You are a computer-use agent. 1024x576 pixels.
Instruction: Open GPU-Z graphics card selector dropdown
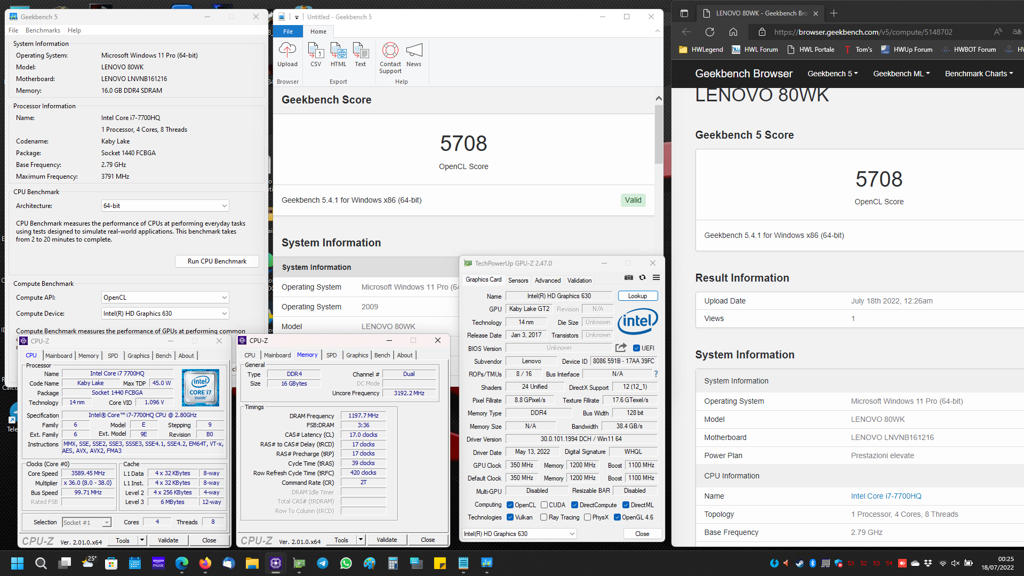[x=519, y=534]
